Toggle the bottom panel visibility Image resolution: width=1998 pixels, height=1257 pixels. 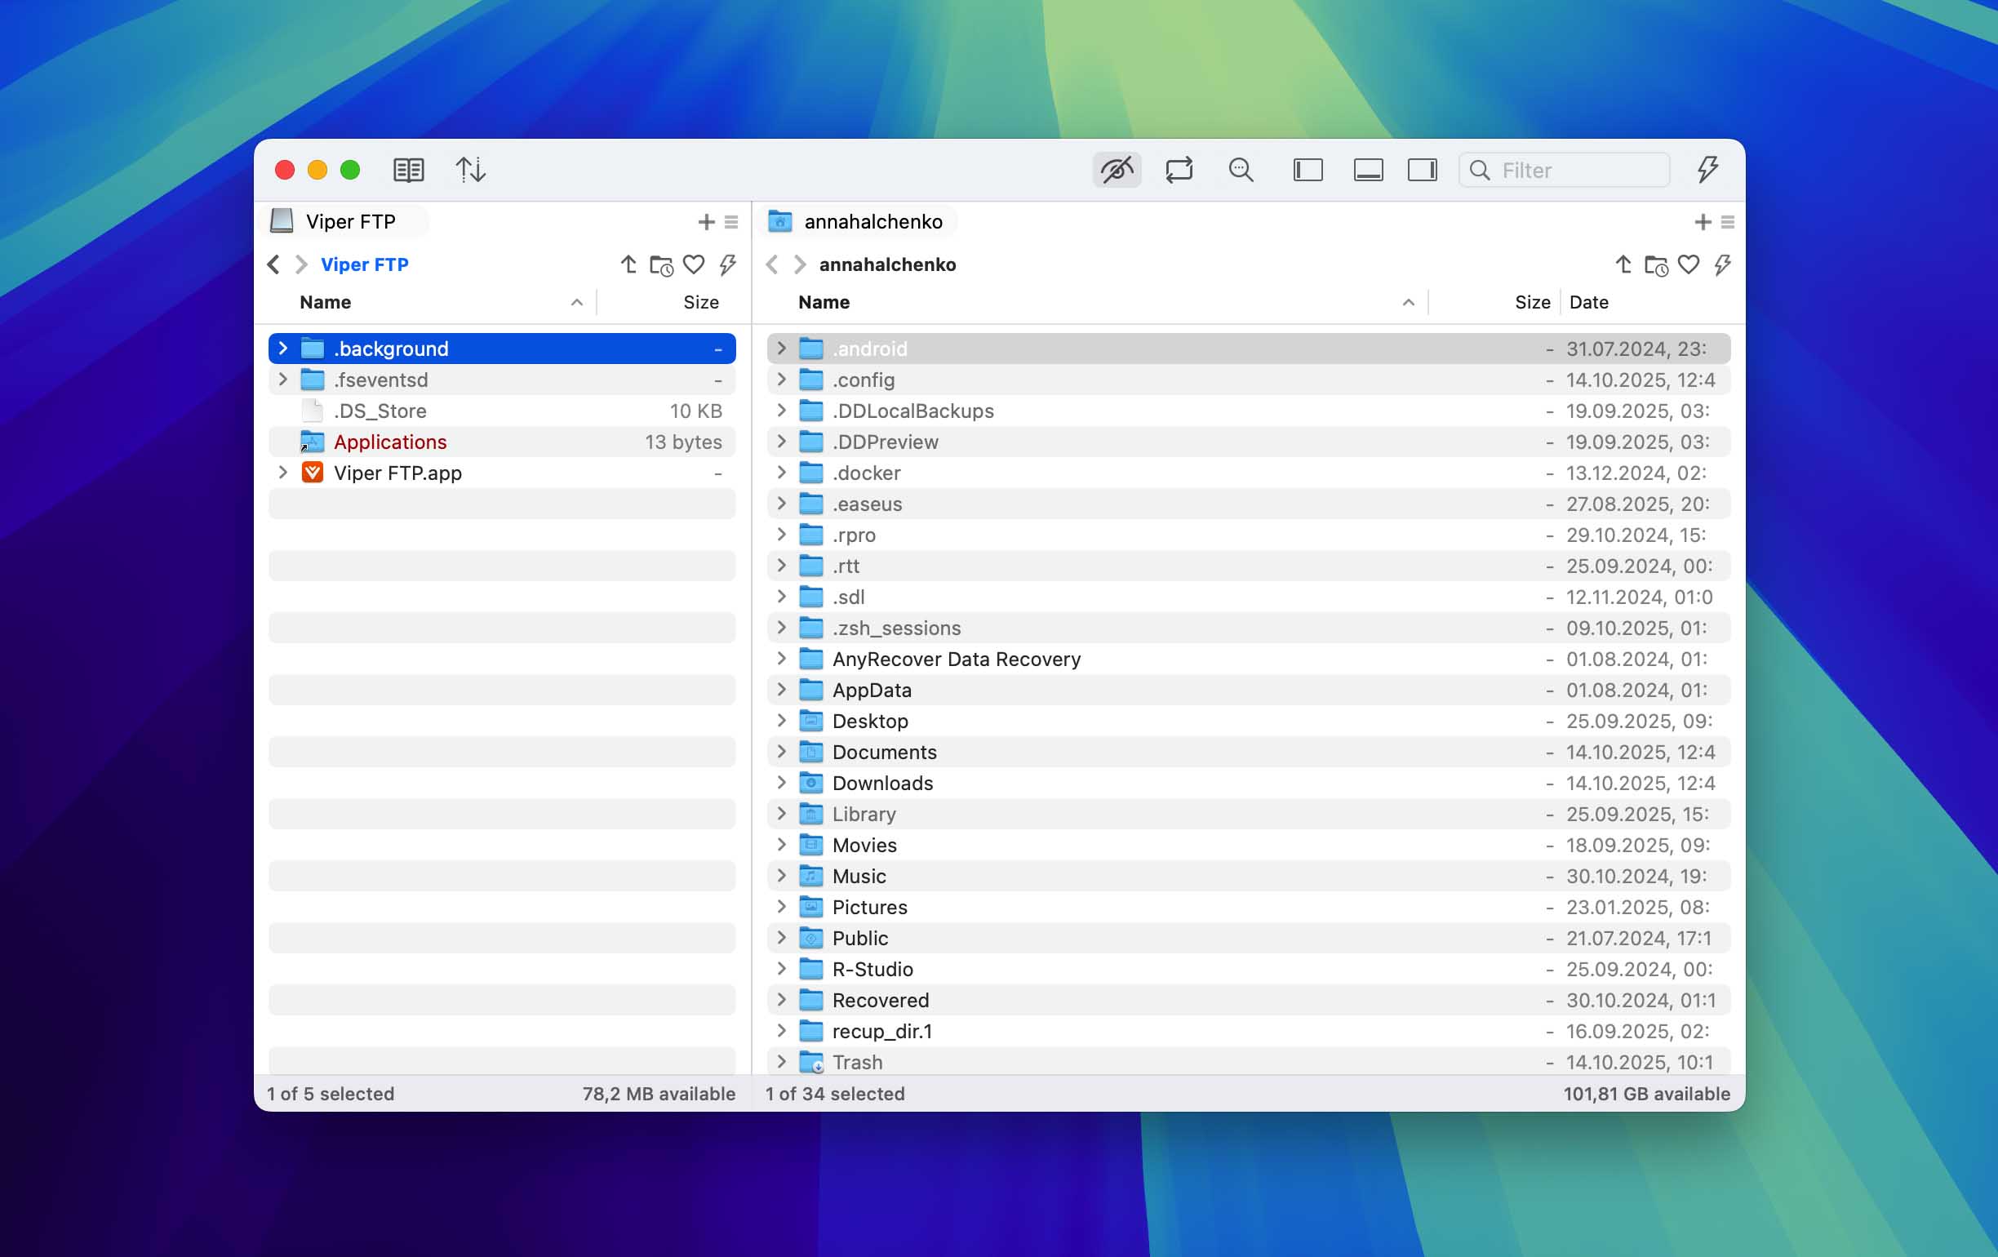coord(1367,170)
